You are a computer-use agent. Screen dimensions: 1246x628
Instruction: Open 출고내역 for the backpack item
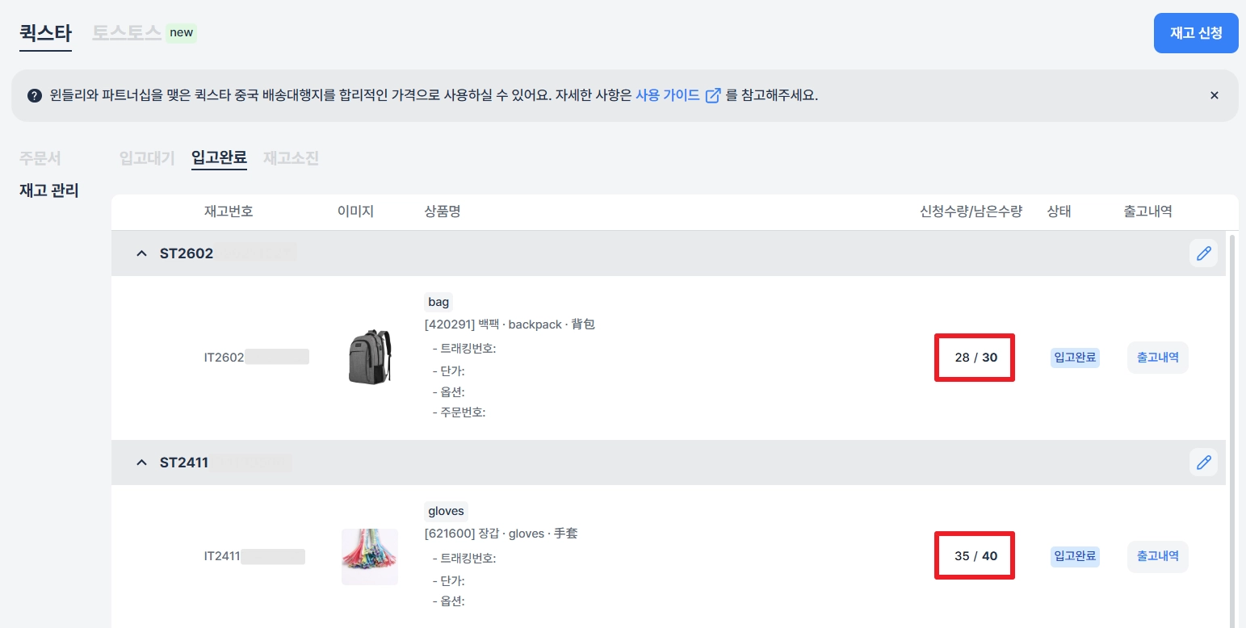pyautogui.click(x=1157, y=358)
